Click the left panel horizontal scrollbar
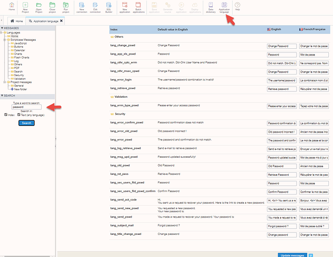The image size is (333, 257). pos(27,256)
